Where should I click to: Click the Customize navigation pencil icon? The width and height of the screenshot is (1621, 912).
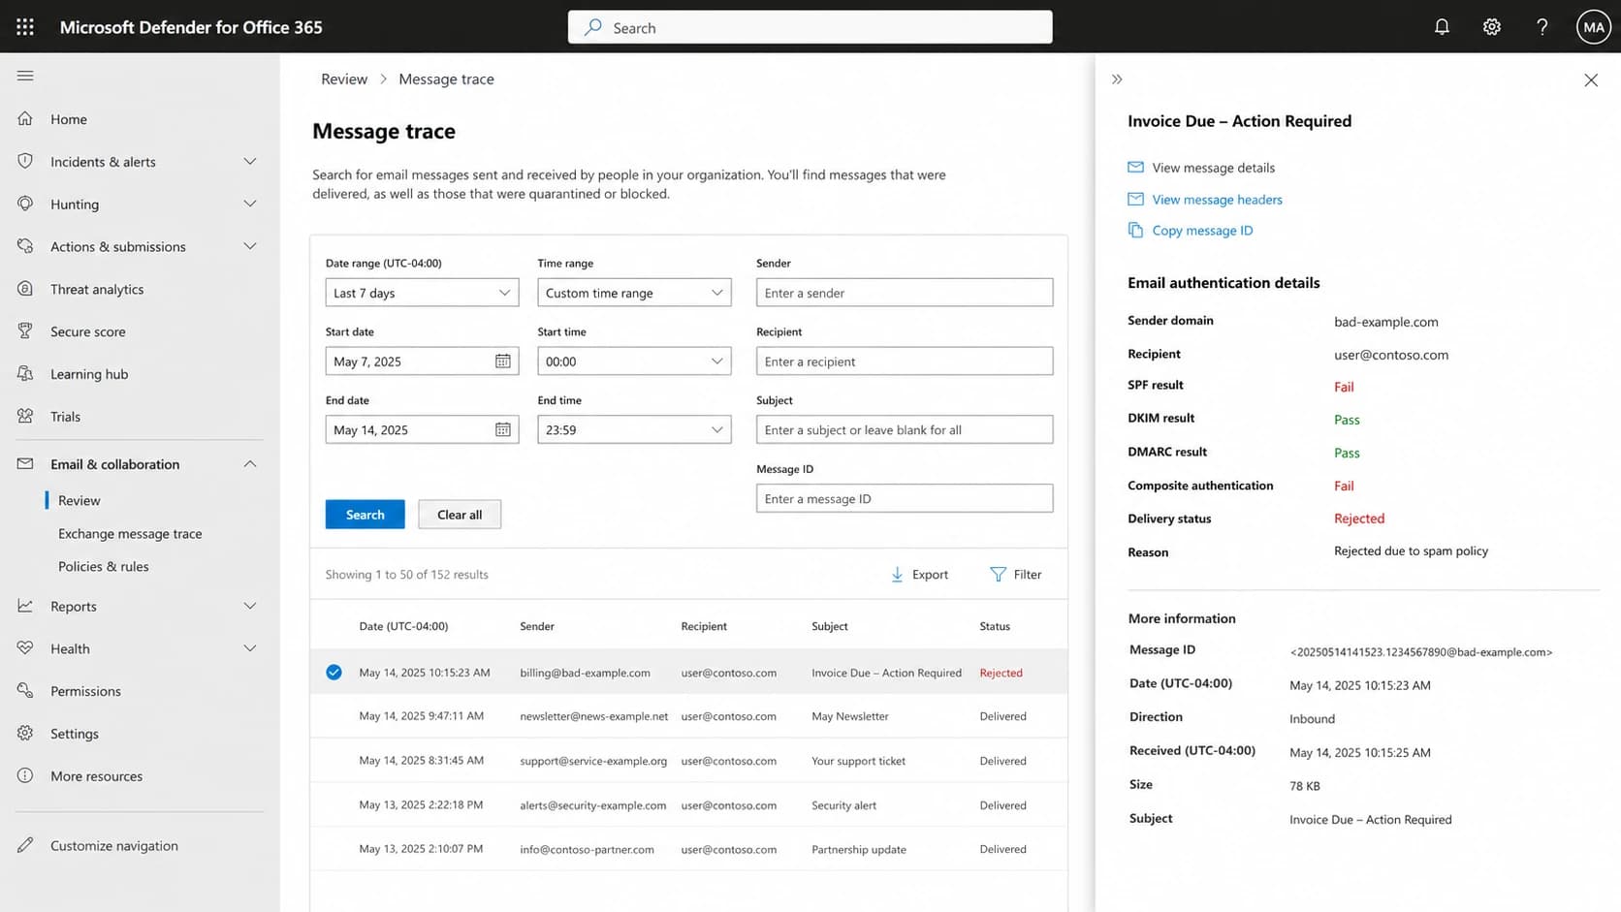coord(25,845)
